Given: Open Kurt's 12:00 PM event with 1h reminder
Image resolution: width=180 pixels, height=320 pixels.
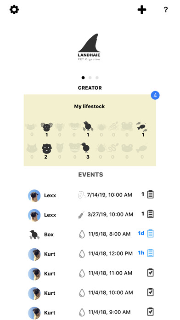Looking at the screenshot, I should pyautogui.click(x=91, y=253).
